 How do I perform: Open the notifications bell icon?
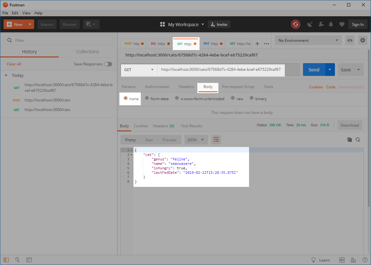click(x=331, y=24)
